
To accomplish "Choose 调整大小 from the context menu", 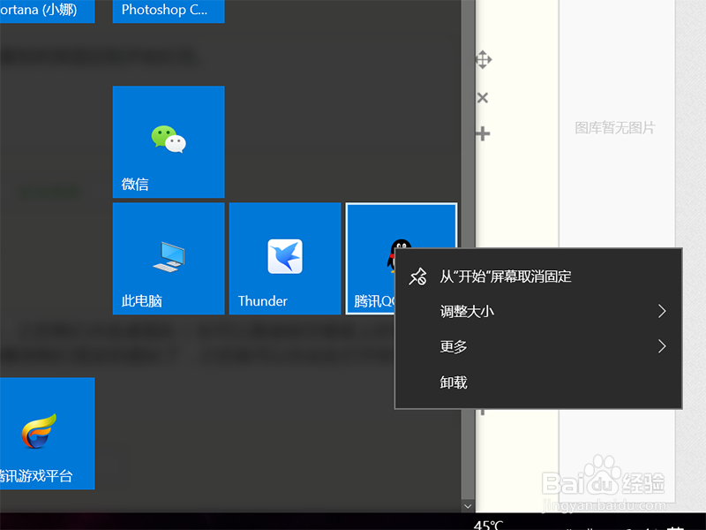I will click(538, 312).
